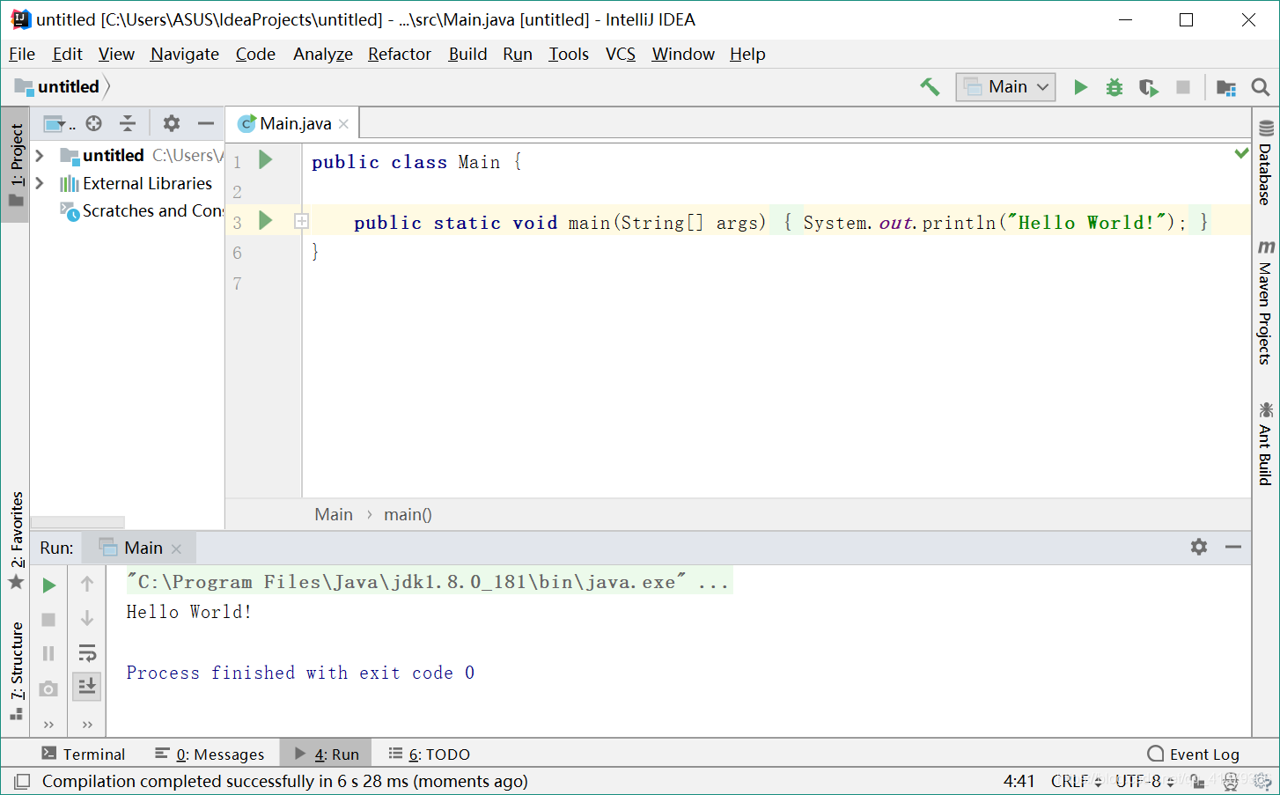Open Project Structure dialog icon
The image size is (1280, 795).
click(1225, 87)
